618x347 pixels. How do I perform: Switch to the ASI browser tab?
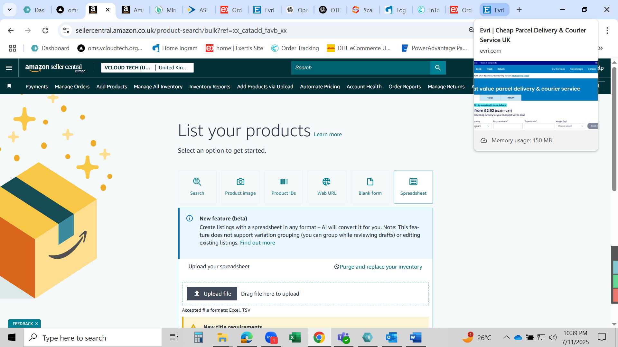(198, 10)
